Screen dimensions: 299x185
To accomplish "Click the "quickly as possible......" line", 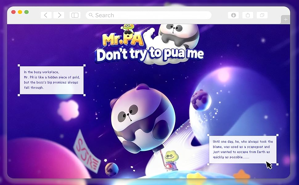I will tap(231, 157).
